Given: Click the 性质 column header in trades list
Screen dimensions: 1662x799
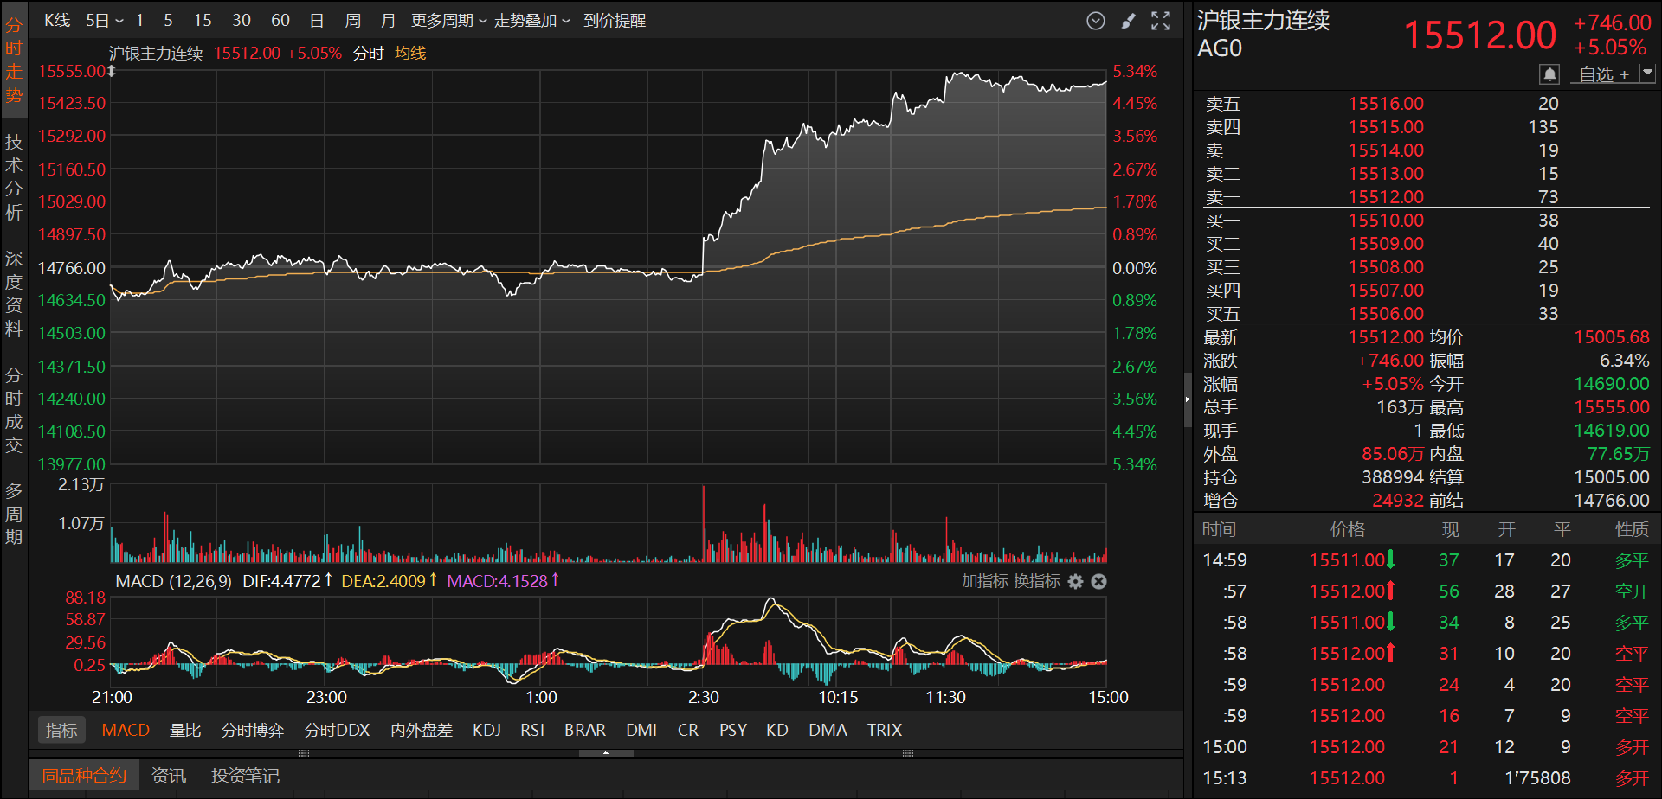Looking at the screenshot, I should (1632, 529).
